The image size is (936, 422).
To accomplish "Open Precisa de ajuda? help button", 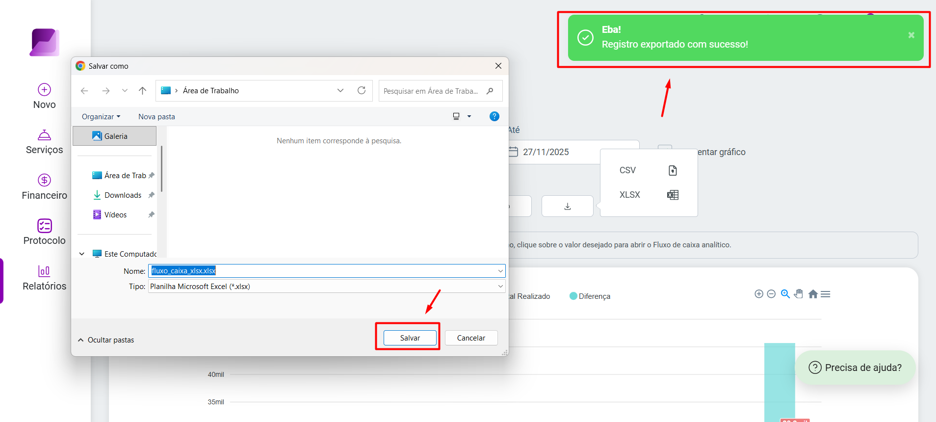I will [855, 368].
